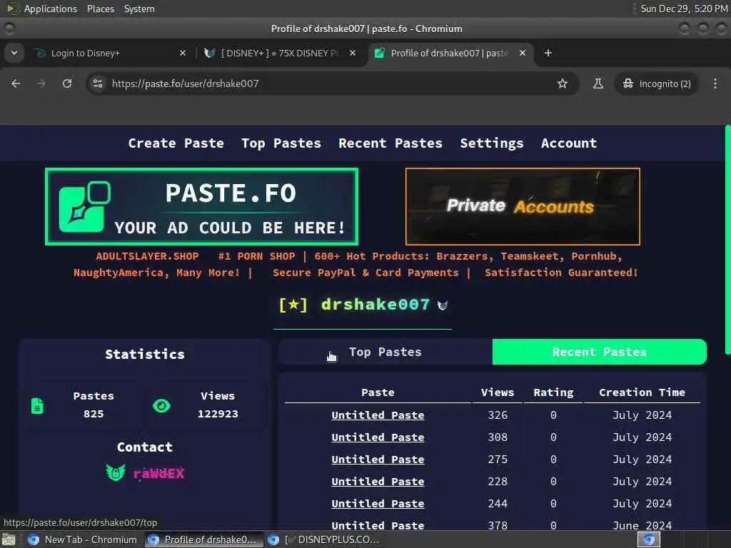Select the green Recent Pastes tab
Screen dimensions: 731x548
600,352
